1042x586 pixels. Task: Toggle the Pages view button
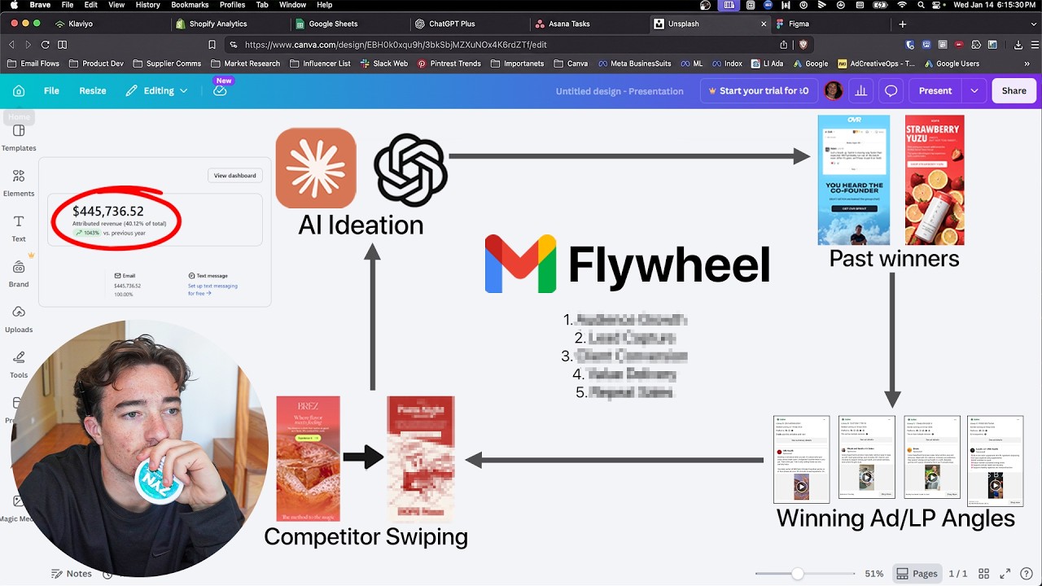click(x=917, y=574)
